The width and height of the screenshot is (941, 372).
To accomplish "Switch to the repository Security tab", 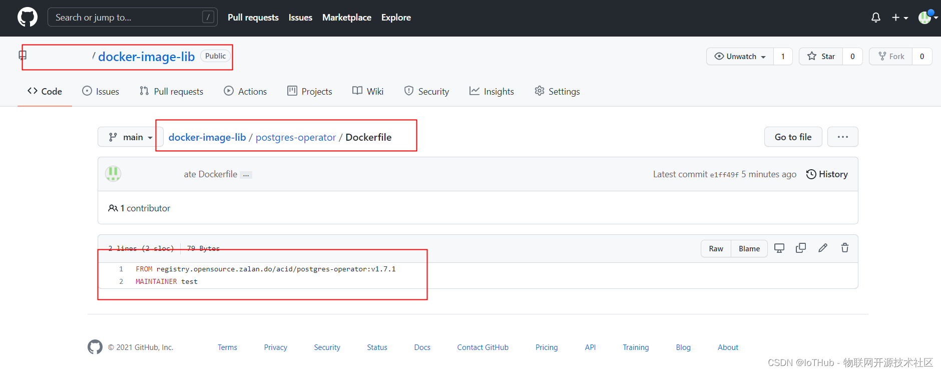I will [426, 91].
